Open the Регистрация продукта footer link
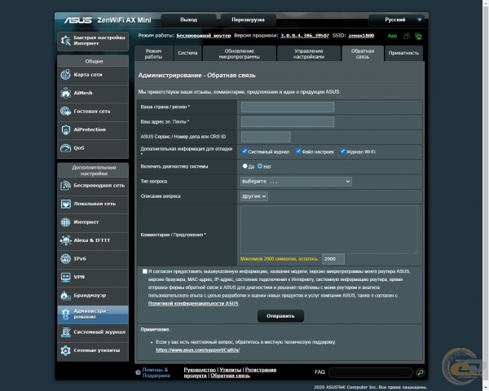This screenshot has width=489, height=391. pyautogui.click(x=230, y=372)
